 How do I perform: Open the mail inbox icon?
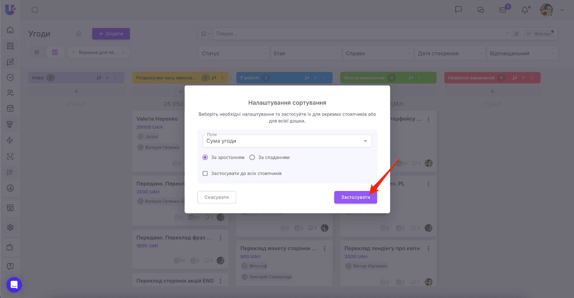coord(503,10)
